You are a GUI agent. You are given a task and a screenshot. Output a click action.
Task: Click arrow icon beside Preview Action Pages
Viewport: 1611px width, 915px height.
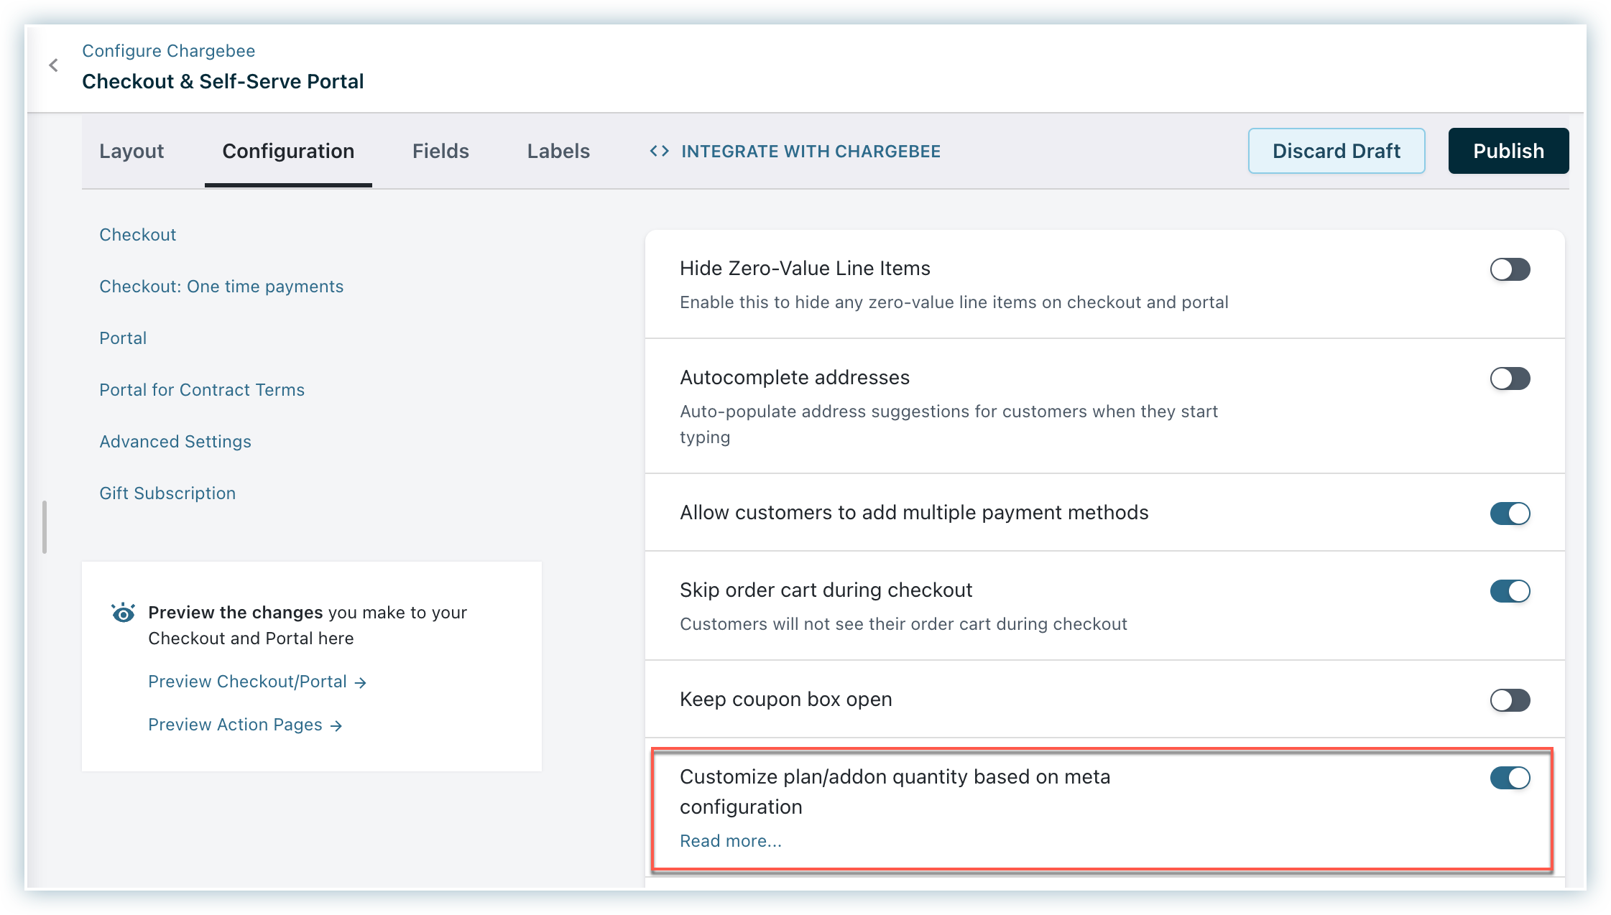[x=336, y=726]
